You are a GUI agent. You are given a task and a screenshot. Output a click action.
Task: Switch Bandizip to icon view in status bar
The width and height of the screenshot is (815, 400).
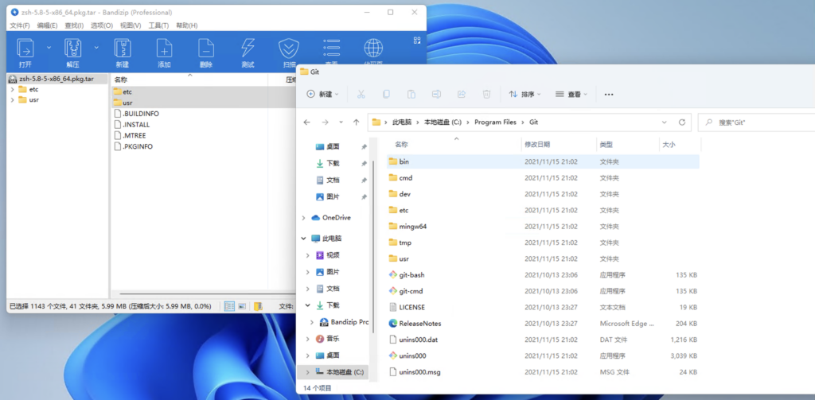(242, 306)
